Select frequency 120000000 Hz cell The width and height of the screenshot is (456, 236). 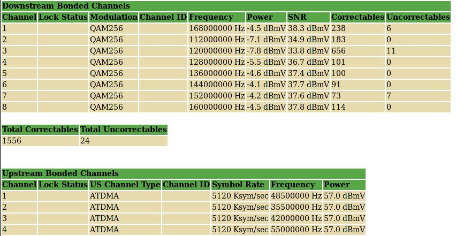coord(217,51)
